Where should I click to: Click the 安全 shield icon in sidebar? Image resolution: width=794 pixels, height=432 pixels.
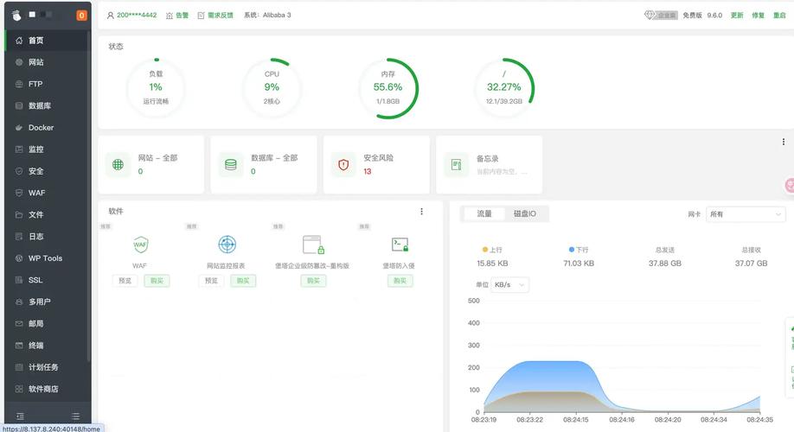coord(19,171)
